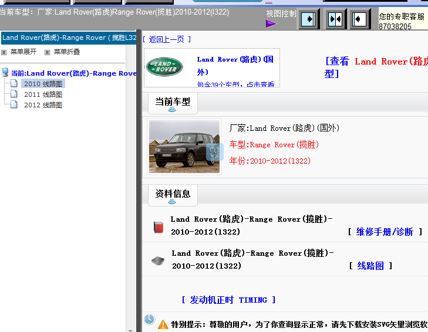428x332 pixels.
Task: Click the 车型:Range Rover(揽胜) red text
Action: [x=274, y=144]
